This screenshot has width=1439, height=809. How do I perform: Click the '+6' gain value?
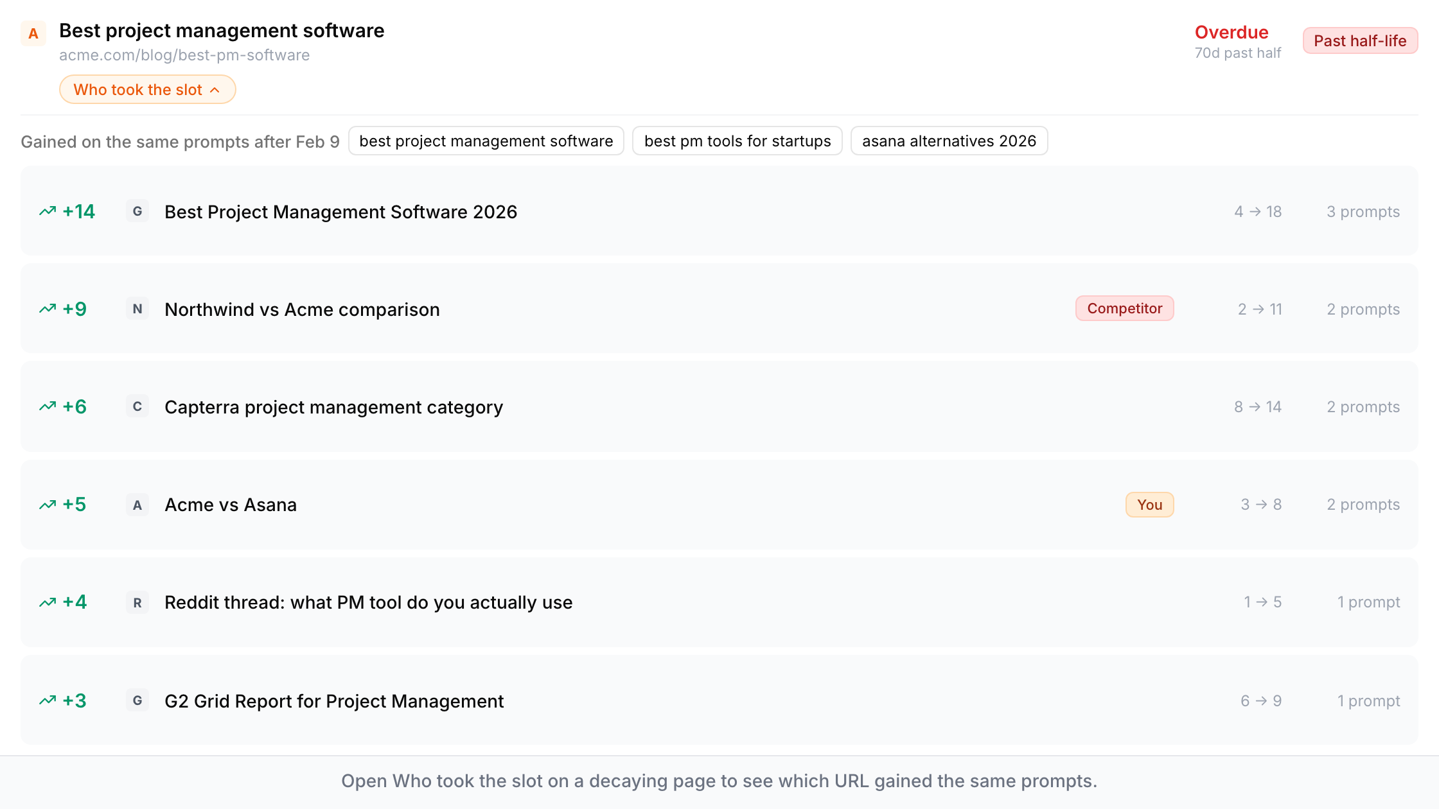click(x=75, y=406)
